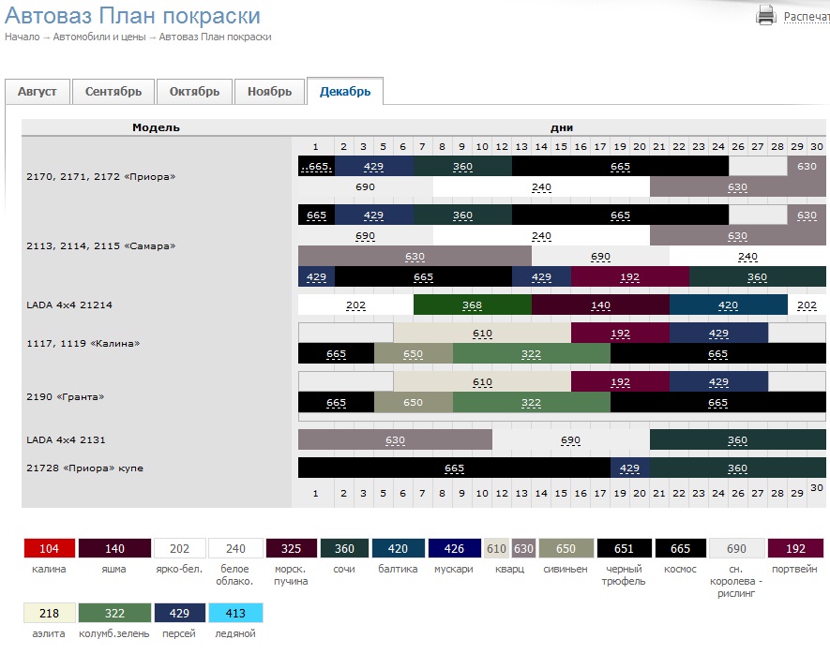
Task: Click Автоваз План покраски breadcrumb item
Action: (215, 37)
